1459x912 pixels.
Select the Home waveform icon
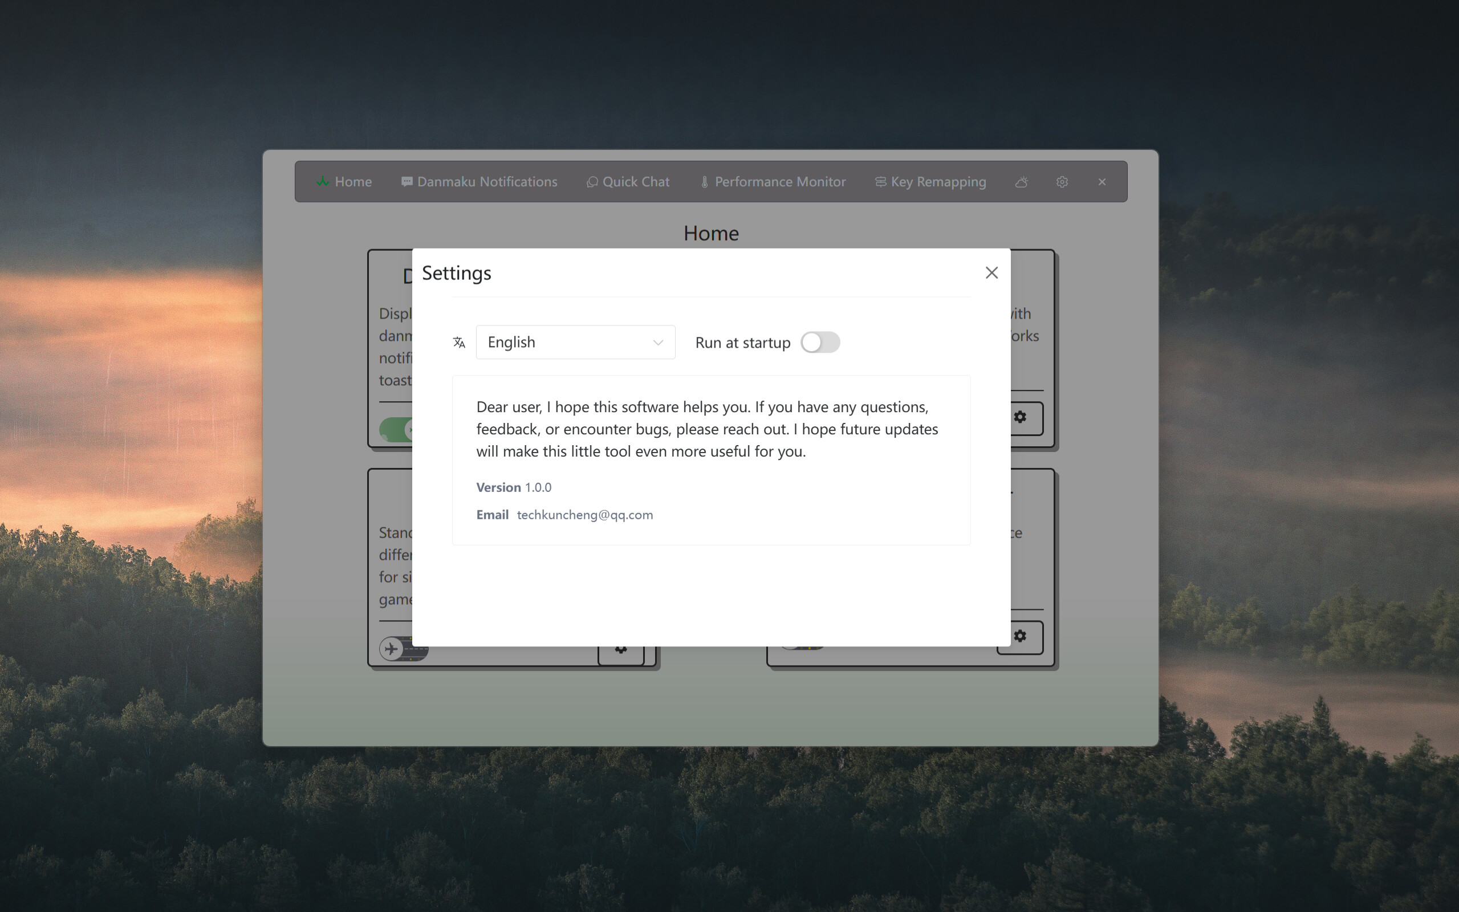click(x=322, y=181)
